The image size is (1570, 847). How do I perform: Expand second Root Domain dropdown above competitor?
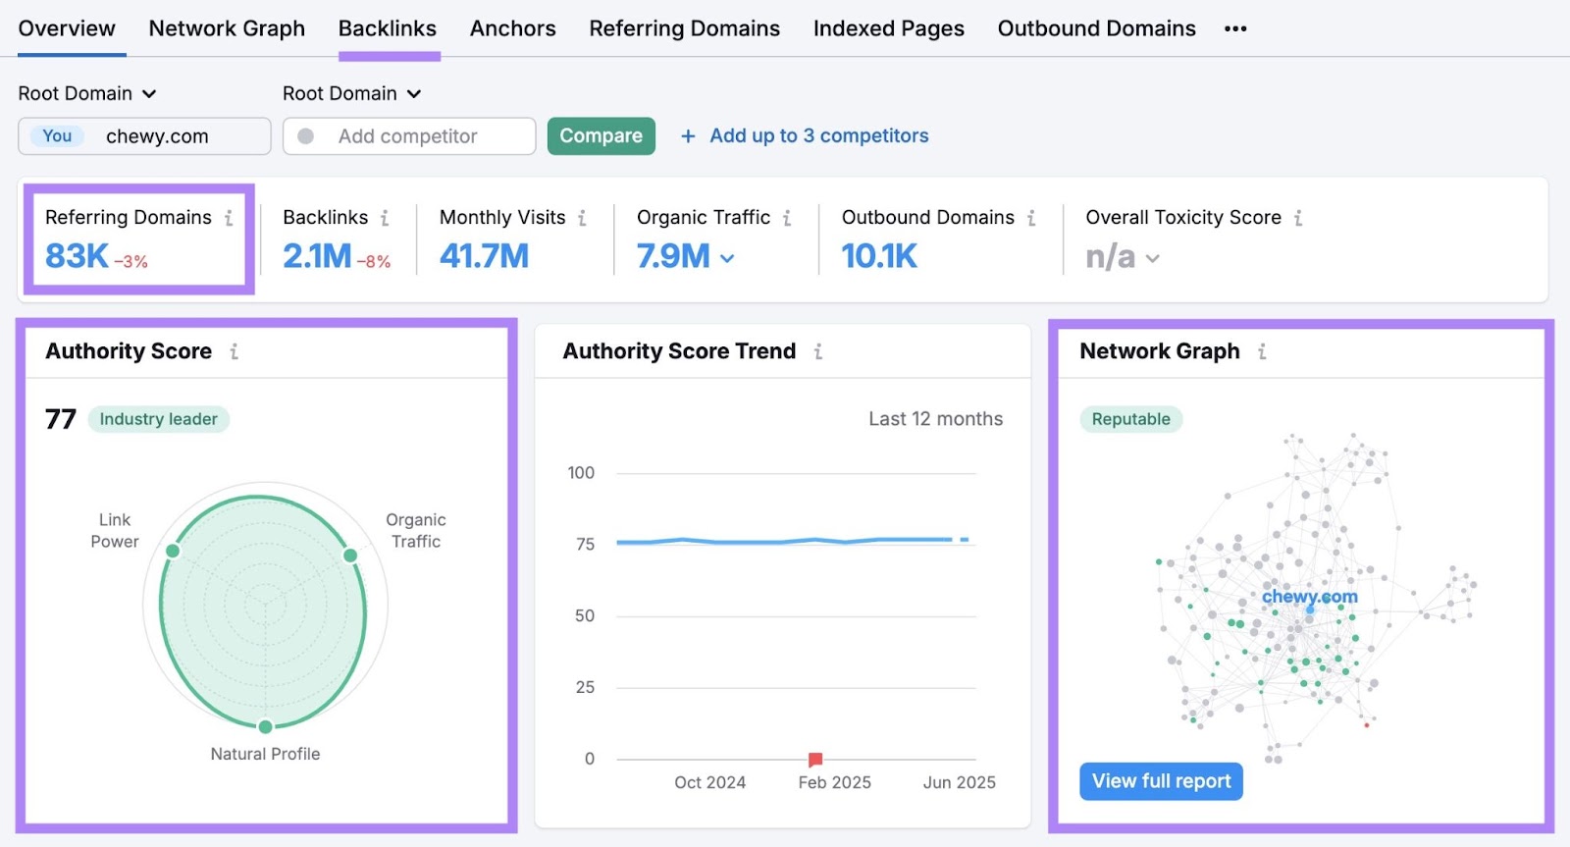(352, 94)
